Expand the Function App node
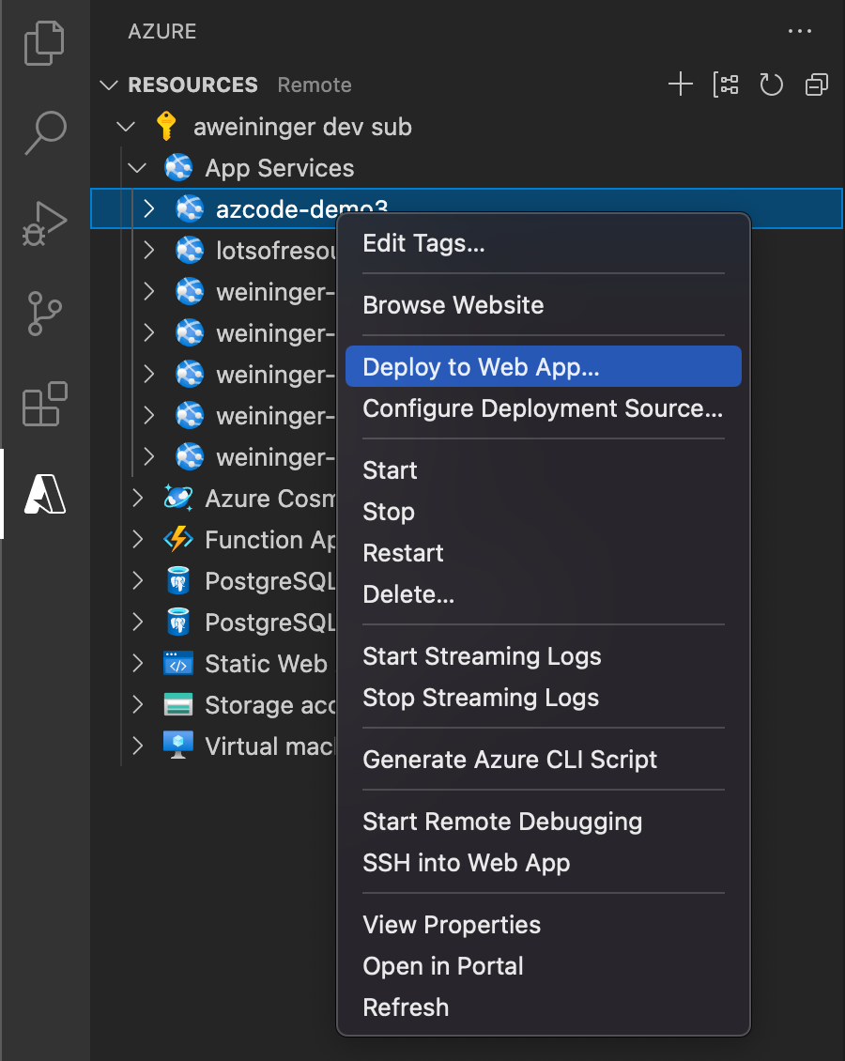The image size is (845, 1061). 138,539
